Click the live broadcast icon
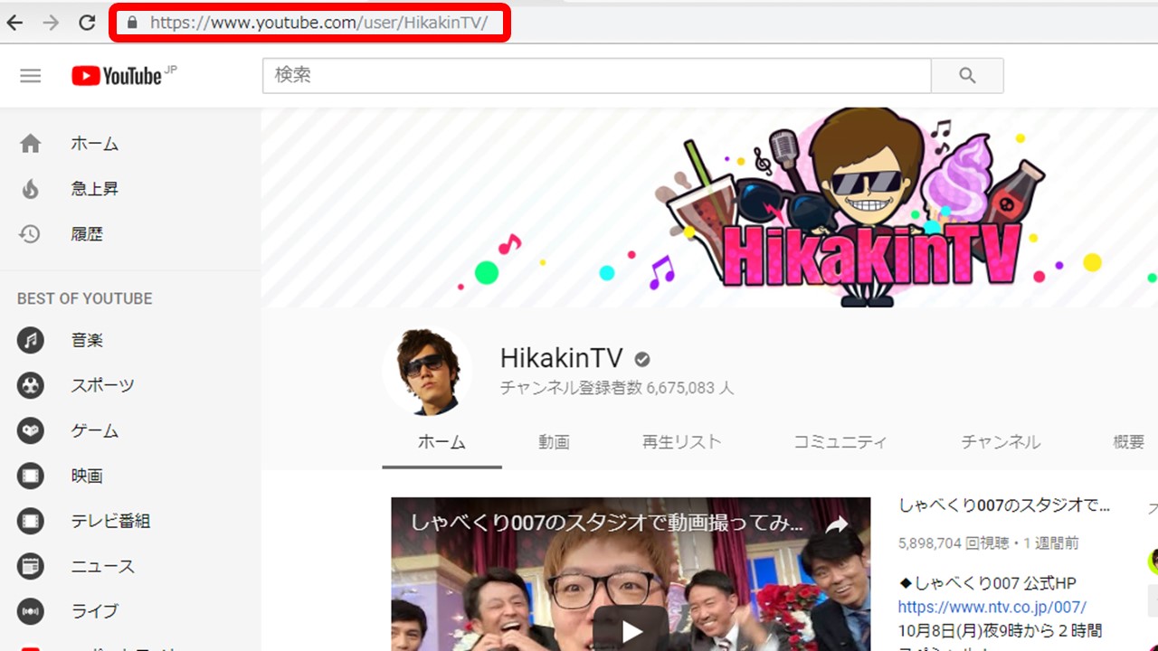Viewport: 1158px width, 651px height. coord(31,611)
